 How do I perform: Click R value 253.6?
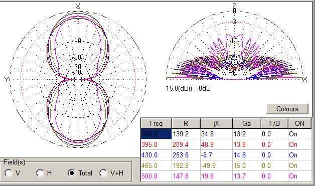click(x=186, y=155)
